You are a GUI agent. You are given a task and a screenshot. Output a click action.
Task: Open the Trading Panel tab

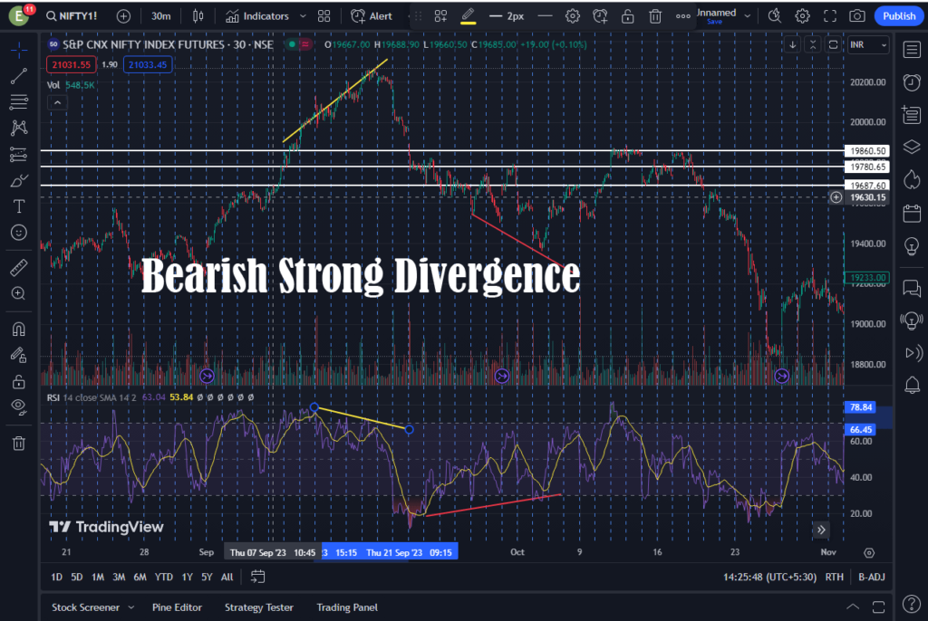(347, 607)
